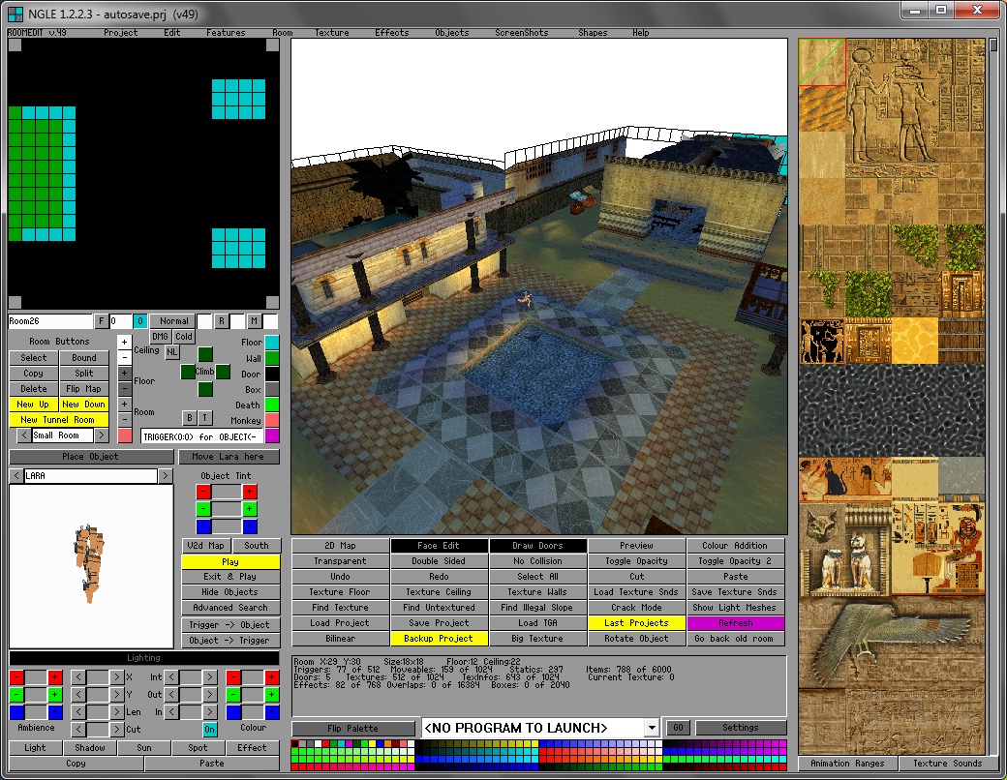
Task: Decrease room size from Small Room
Action: [24, 435]
